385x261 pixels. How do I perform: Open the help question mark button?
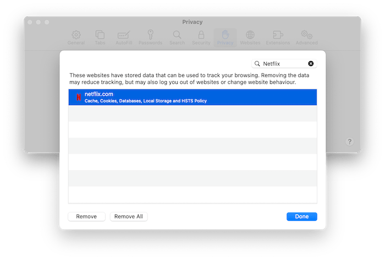coord(349,142)
